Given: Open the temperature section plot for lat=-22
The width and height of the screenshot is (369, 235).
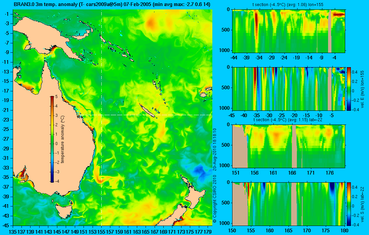Looking at the screenshot, I should pyautogui.click(x=289, y=146).
